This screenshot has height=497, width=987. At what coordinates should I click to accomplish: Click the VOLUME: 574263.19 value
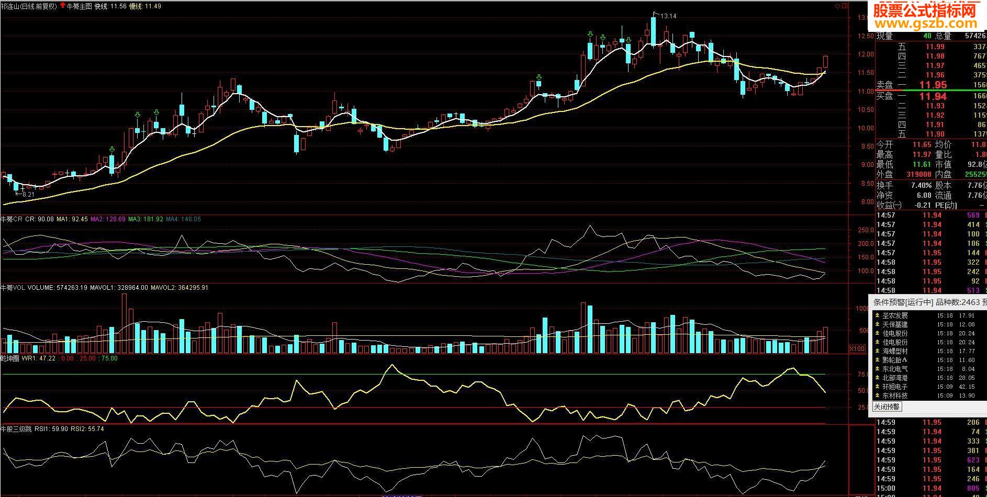(58, 288)
